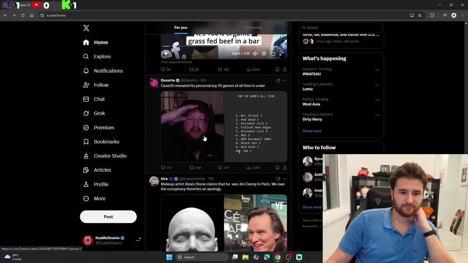Like the Dexerto post with 27K likes
This screenshot has height=263, width=468.
[x=223, y=168]
